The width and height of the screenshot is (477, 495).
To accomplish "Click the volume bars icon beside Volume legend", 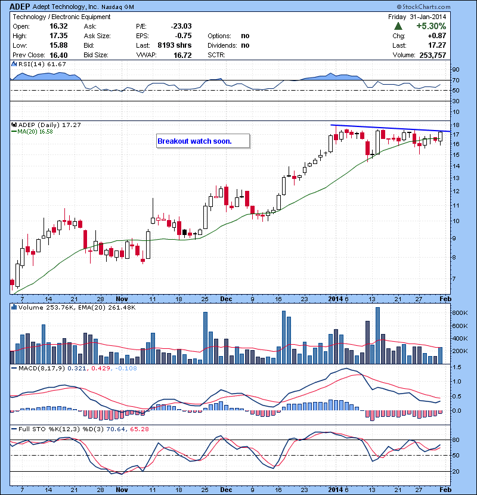I will click(x=14, y=307).
